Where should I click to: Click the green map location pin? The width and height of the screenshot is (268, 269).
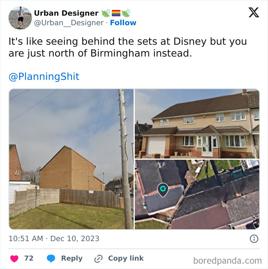163,190
